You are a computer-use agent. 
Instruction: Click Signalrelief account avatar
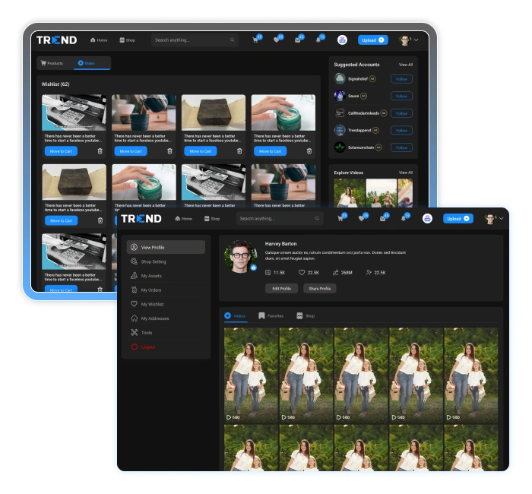pyautogui.click(x=340, y=79)
